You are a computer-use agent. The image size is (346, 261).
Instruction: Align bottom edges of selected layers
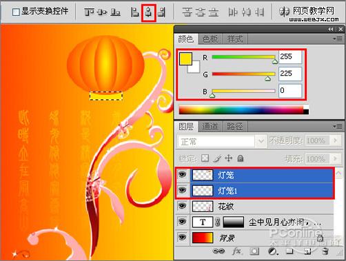tap(115, 12)
